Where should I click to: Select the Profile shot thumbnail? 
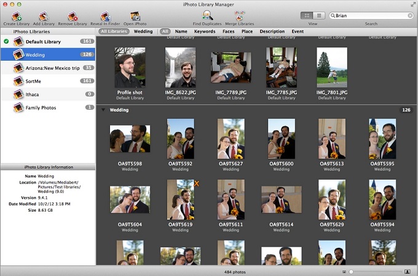[x=130, y=67]
